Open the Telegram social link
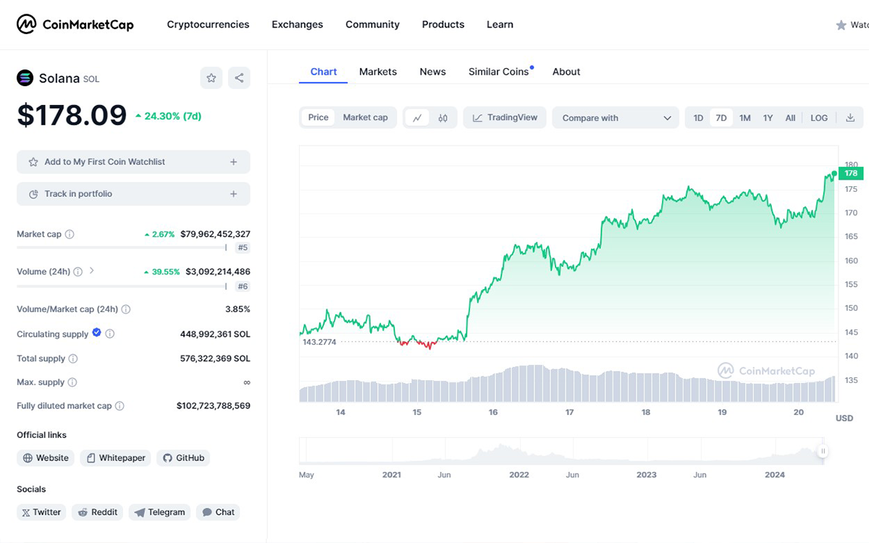This screenshot has width=869, height=543. [159, 512]
